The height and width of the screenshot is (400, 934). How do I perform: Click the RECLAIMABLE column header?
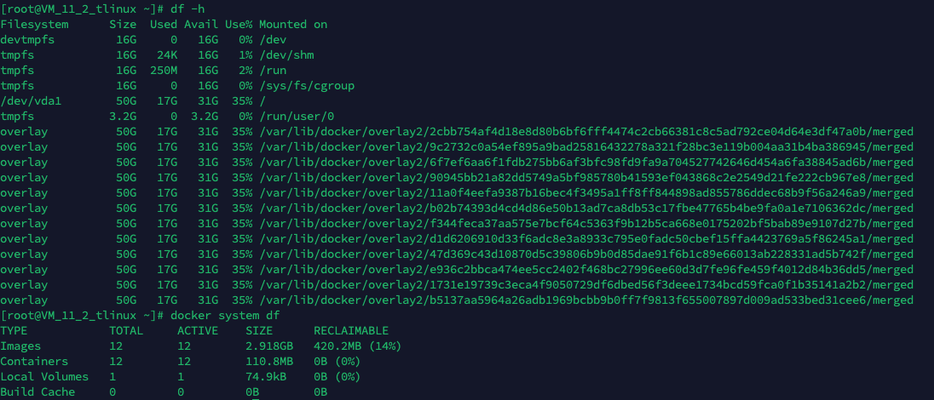351,331
